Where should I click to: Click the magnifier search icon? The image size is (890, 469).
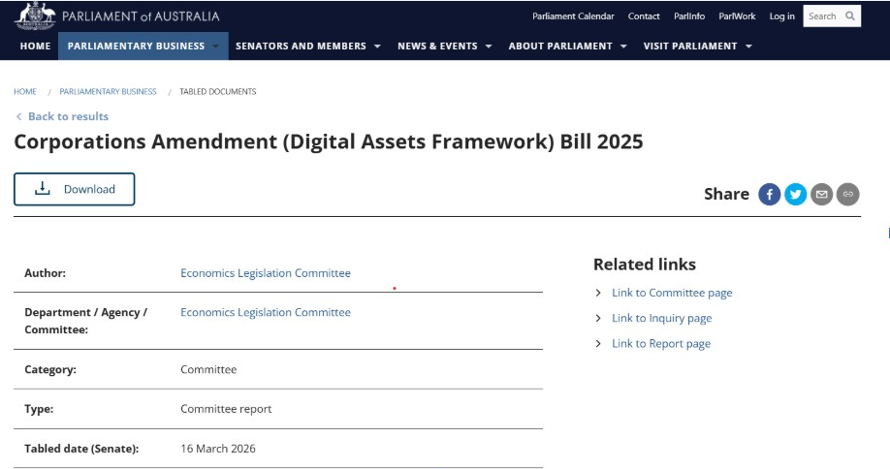849,16
